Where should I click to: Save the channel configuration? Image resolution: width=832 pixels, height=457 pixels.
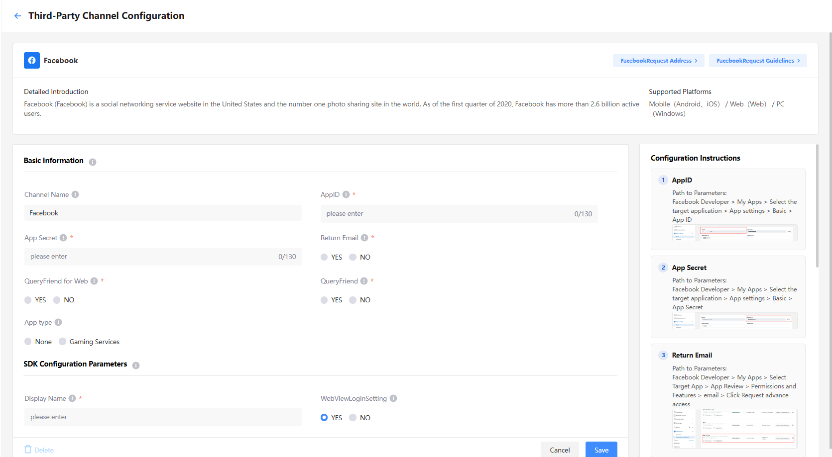[x=601, y=450]
